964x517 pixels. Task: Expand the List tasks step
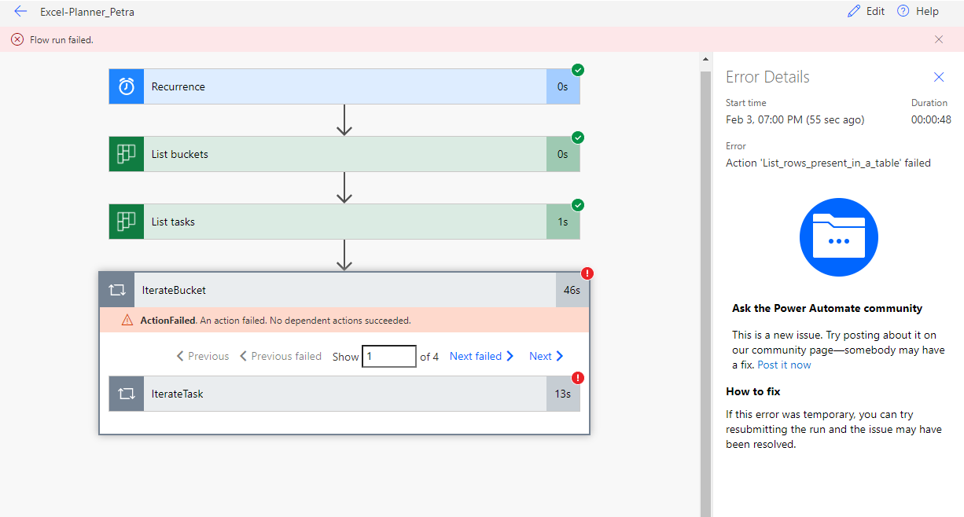pos(344,222)
